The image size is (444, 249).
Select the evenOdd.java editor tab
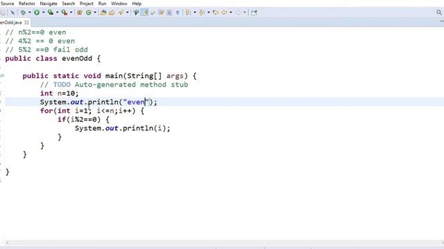click(x=11, y=22)
